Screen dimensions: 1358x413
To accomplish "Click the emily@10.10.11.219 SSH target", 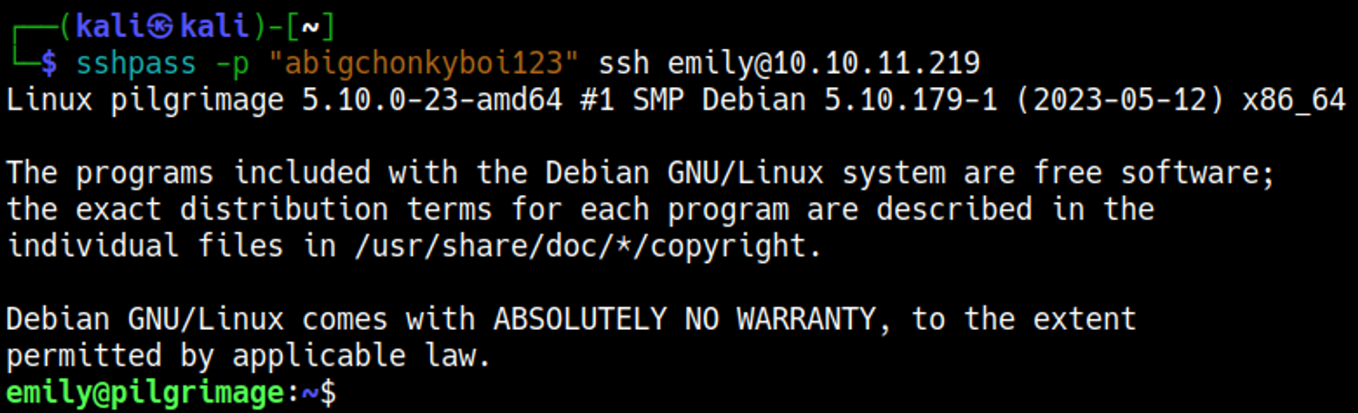I will click(823, 63).
